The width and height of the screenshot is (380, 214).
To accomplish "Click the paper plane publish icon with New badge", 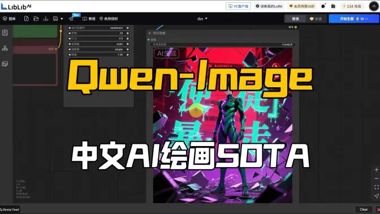I will click(71, 19).
